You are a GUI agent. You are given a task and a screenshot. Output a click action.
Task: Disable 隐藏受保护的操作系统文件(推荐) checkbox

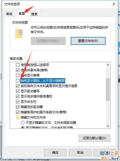point(18,112)
